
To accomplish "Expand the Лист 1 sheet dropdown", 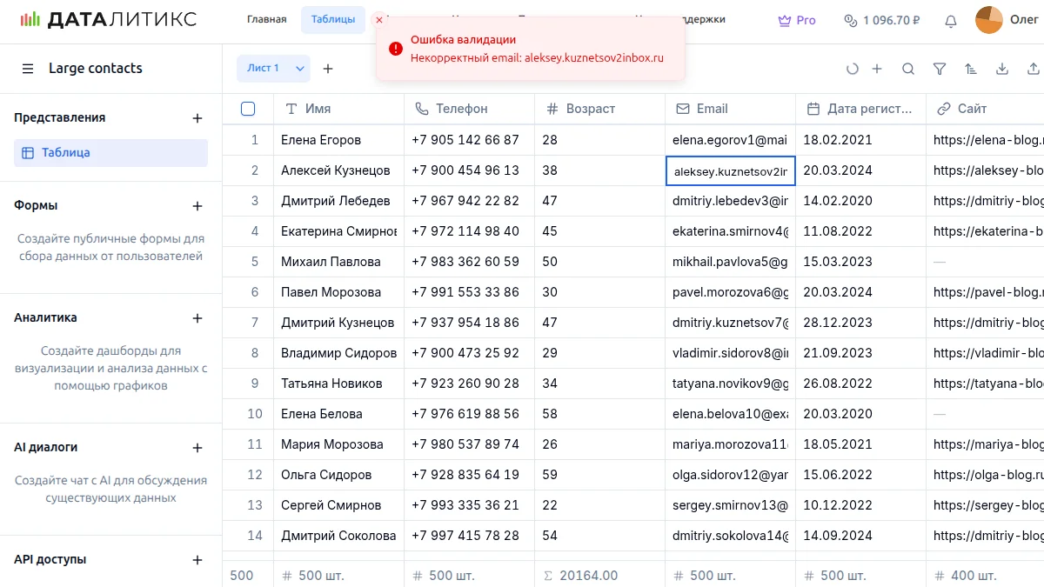I will [300, 69].
